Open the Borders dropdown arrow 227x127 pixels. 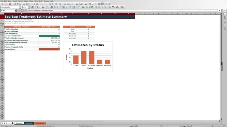[x=111, y=7]
